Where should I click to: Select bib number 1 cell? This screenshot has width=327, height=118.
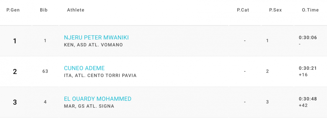[x=45, y=41]
